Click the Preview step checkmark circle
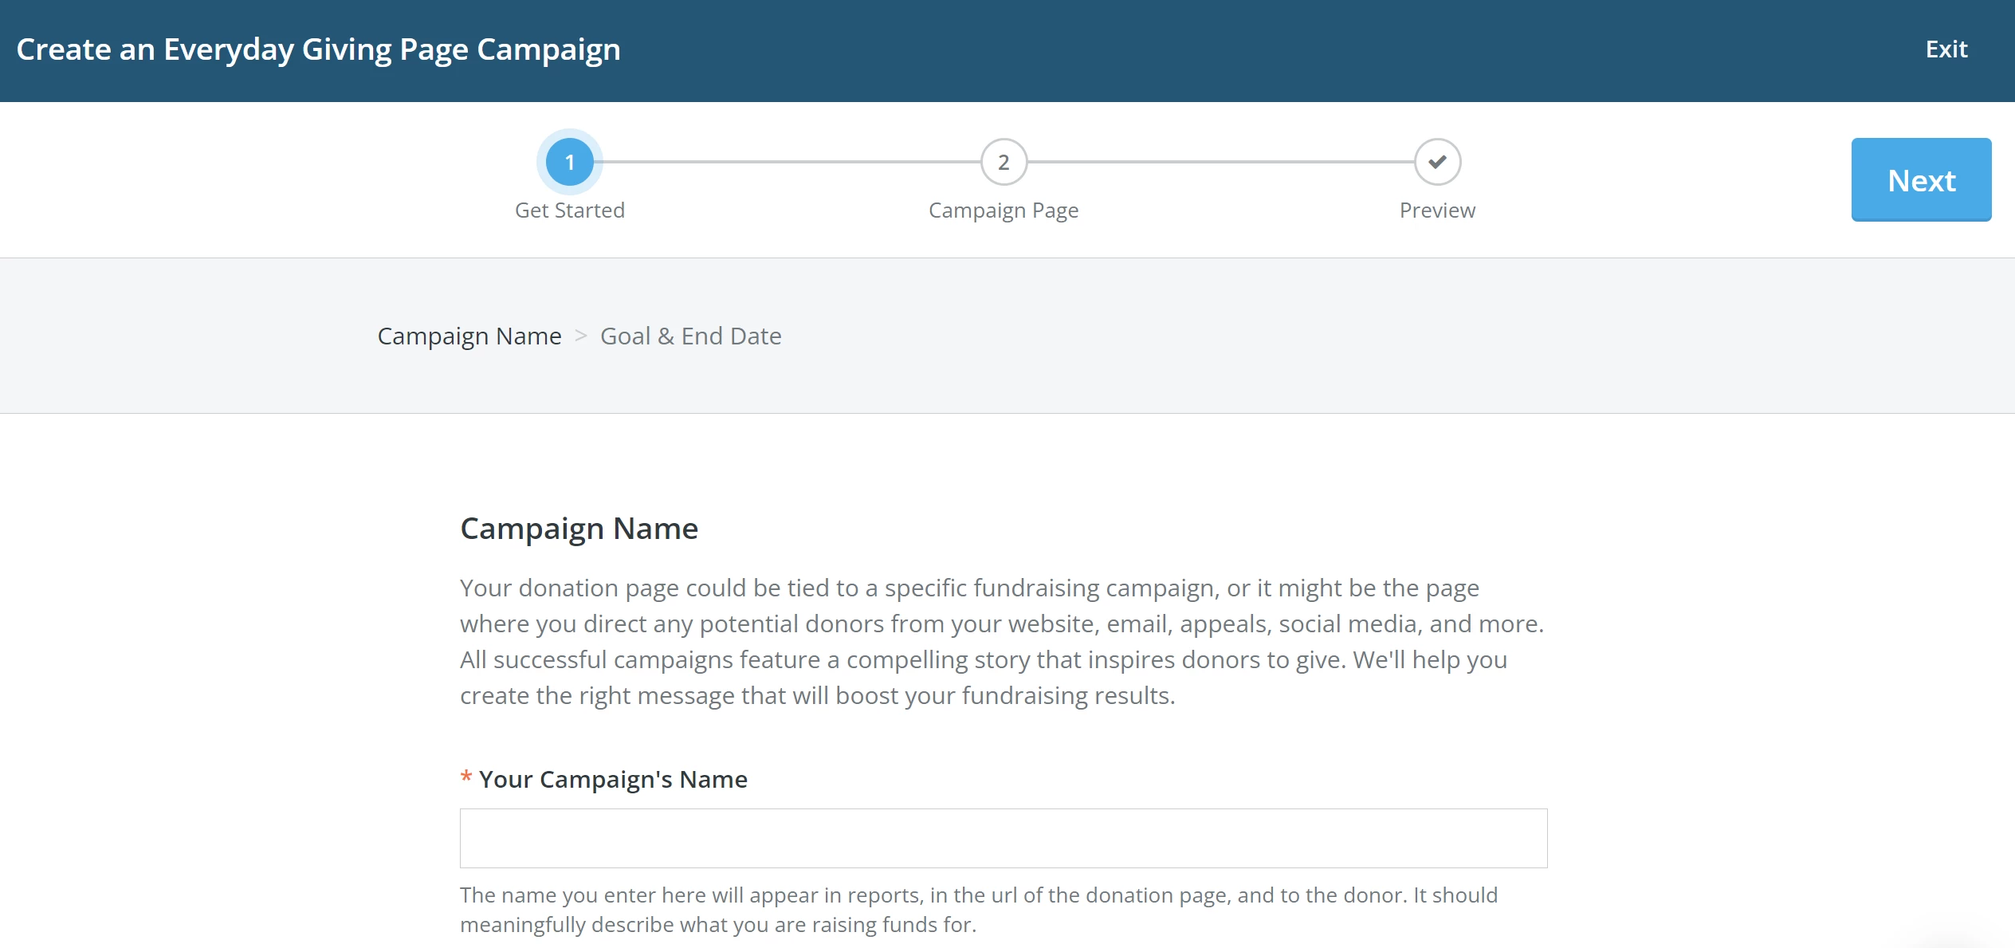Viewport: 2015px width, 948px height. [1436, 161]
